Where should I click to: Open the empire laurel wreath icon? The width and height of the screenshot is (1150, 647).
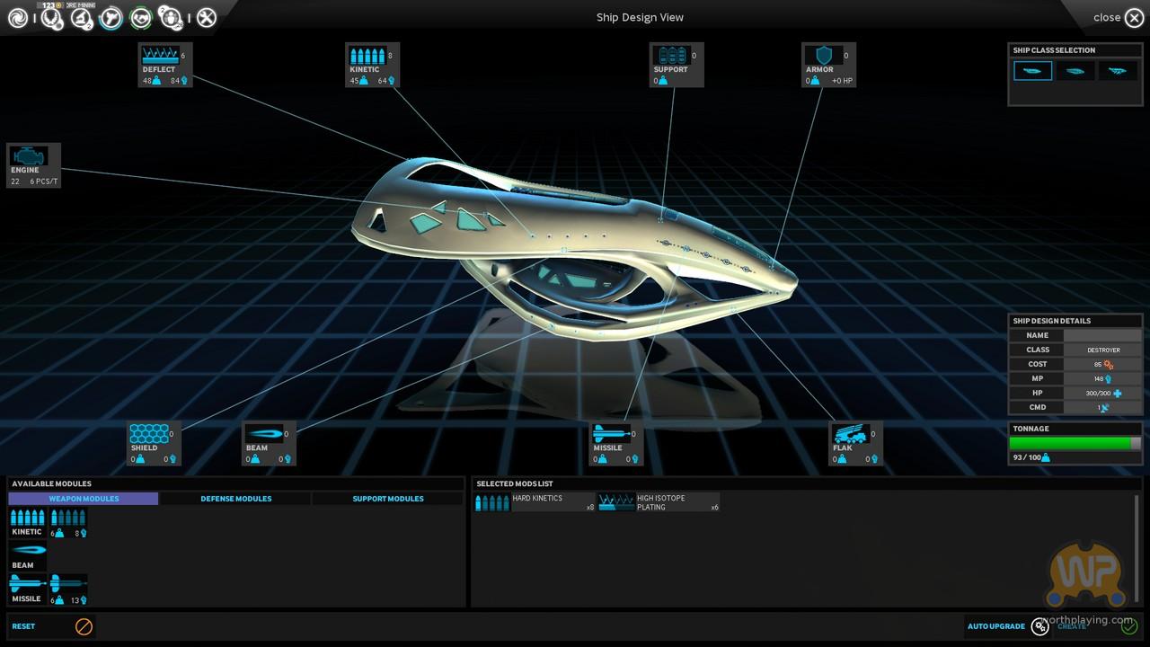tap(51, 18)
